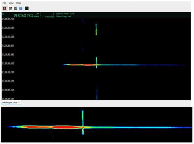Click the blue toolbar icon
The width and height of the screenshot is (194, 144).
tap(20, 8)
